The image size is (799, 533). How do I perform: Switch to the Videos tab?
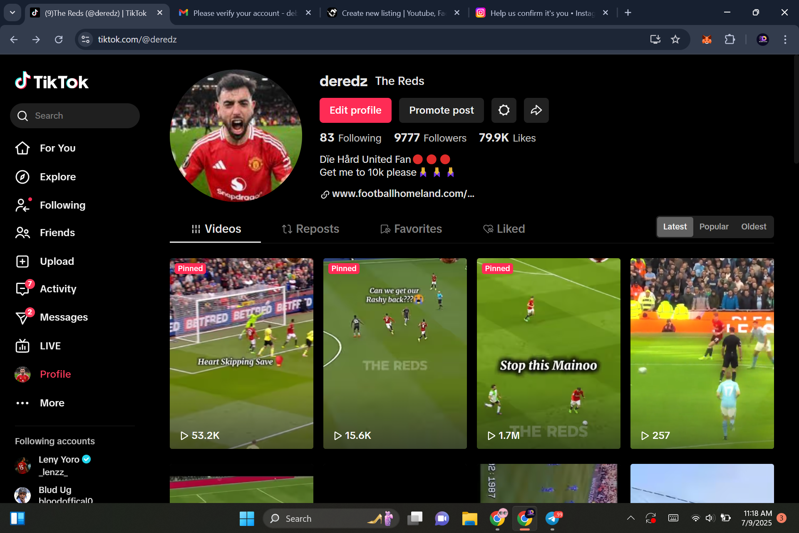216,229
